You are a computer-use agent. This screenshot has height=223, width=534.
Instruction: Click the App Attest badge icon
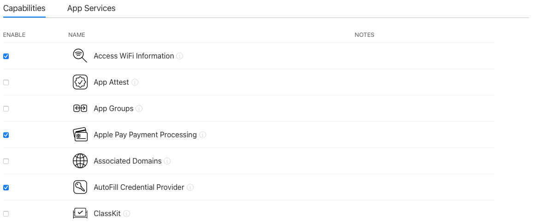[80, 82]
